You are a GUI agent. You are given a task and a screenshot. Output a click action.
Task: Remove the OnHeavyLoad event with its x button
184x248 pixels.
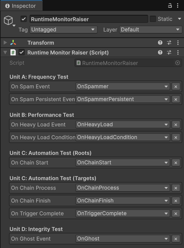(176, 124)
